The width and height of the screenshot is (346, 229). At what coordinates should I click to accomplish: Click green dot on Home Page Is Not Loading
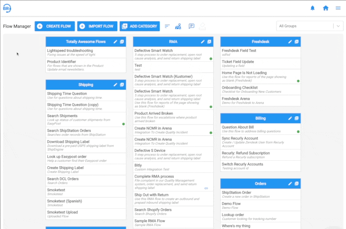tap(298, 81)
